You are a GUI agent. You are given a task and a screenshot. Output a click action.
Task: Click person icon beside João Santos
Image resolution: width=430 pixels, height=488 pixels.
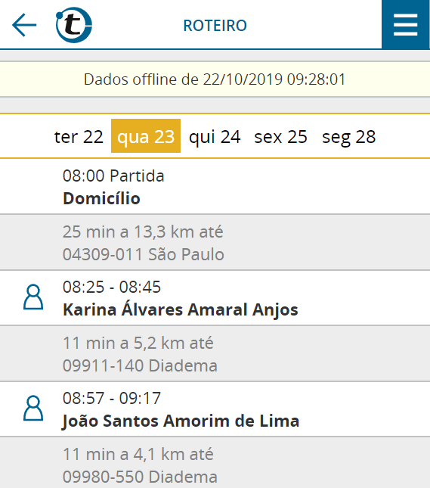[33, 409]
